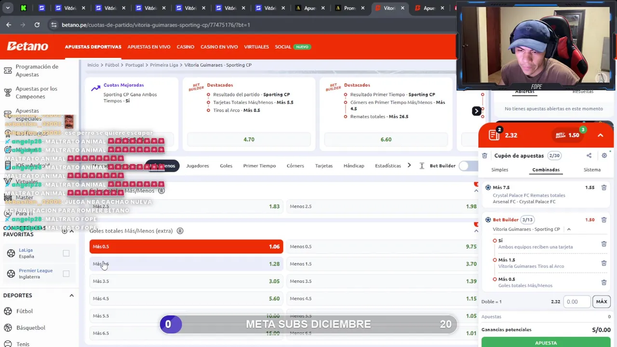Click the Tenis icon in Deportes
This screenshot has height=347, width=617.
(8, 344)
